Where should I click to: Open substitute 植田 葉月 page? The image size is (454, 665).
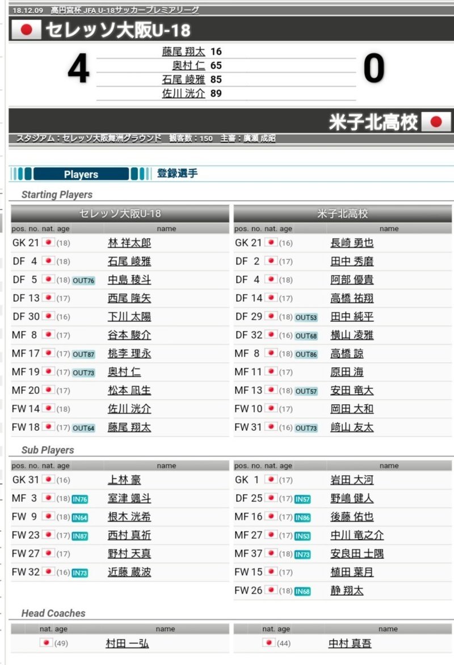pyautogui.click(x=352, y=572)
